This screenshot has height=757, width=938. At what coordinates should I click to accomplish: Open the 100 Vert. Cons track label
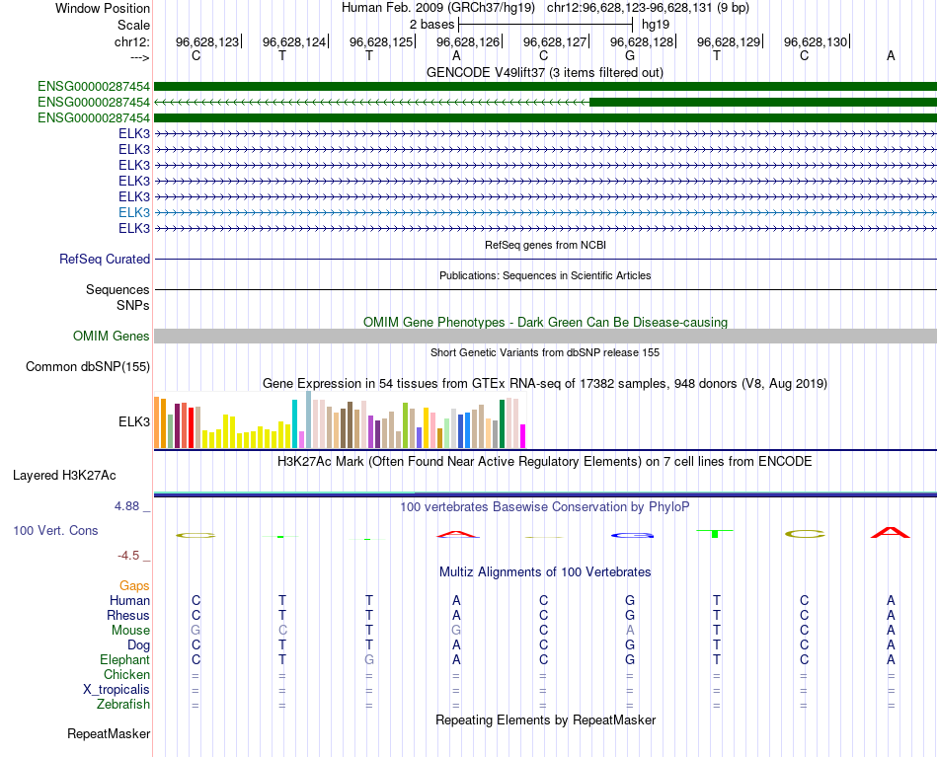(x=55, y=530)
